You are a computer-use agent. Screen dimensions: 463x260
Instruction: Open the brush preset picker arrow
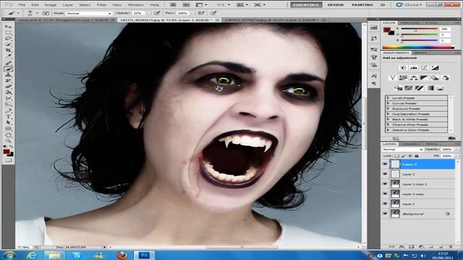tap(37, 13)
